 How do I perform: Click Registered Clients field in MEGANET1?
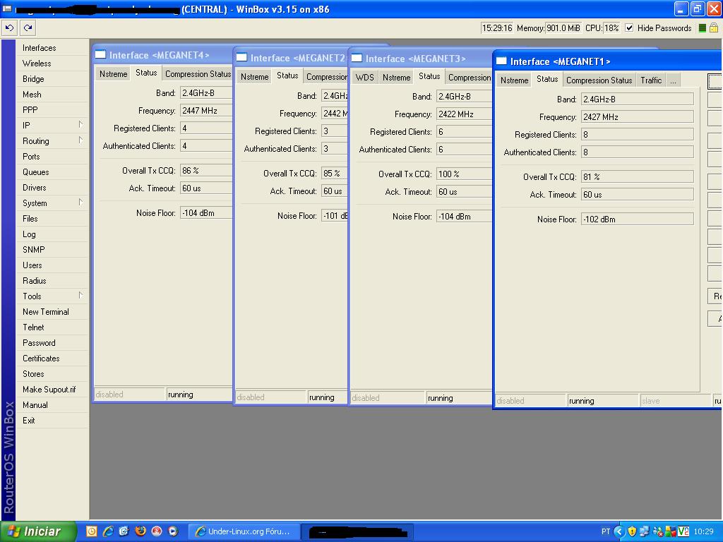coord(638,135)
